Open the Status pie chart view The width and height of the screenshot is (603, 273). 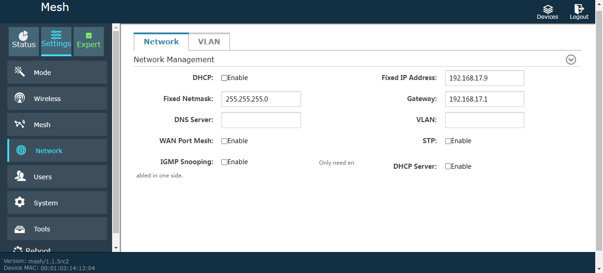click(23, 36)
